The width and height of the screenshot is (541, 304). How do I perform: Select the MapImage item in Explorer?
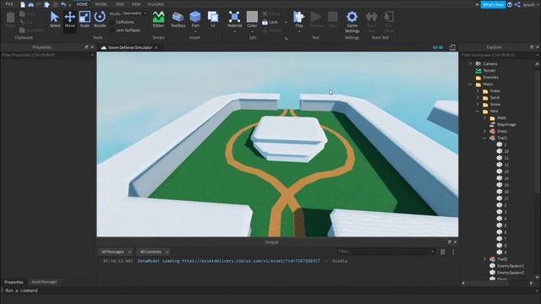pos(506,124)
